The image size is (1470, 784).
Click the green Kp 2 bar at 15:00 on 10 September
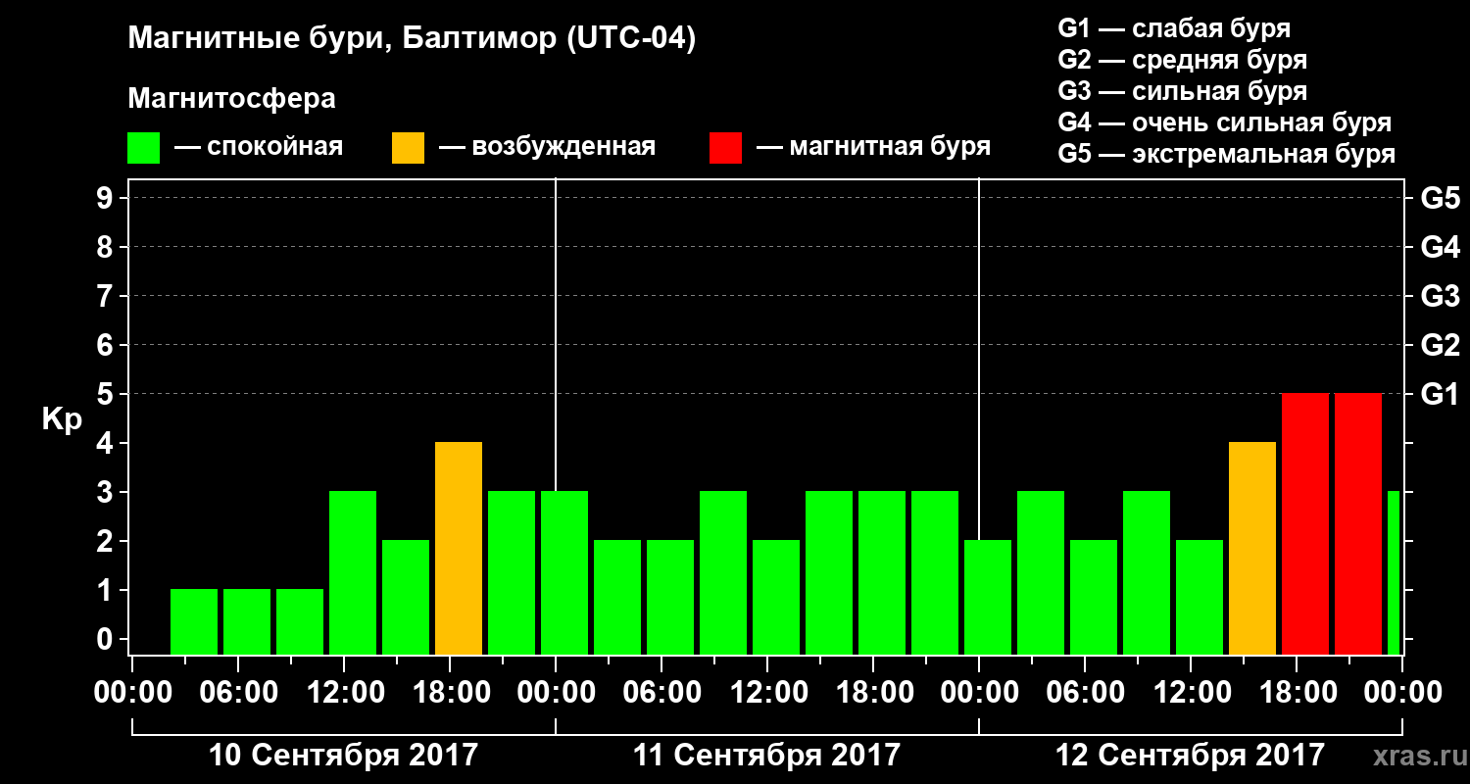point(406,598)
